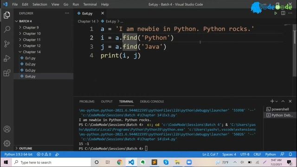The height and width of the screenshot is (167, 297).
Task: Maximize the terminal panel size
Action: tap(283, 101)
